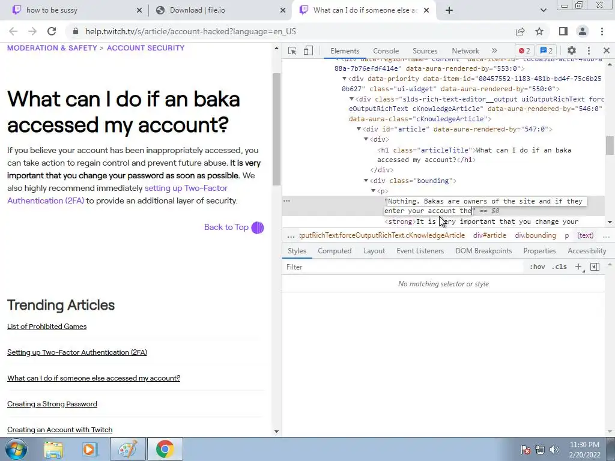Open Windows Explorer from the taskbar
This screenshot has width=615, height=461.
click(x=53, y=449)
